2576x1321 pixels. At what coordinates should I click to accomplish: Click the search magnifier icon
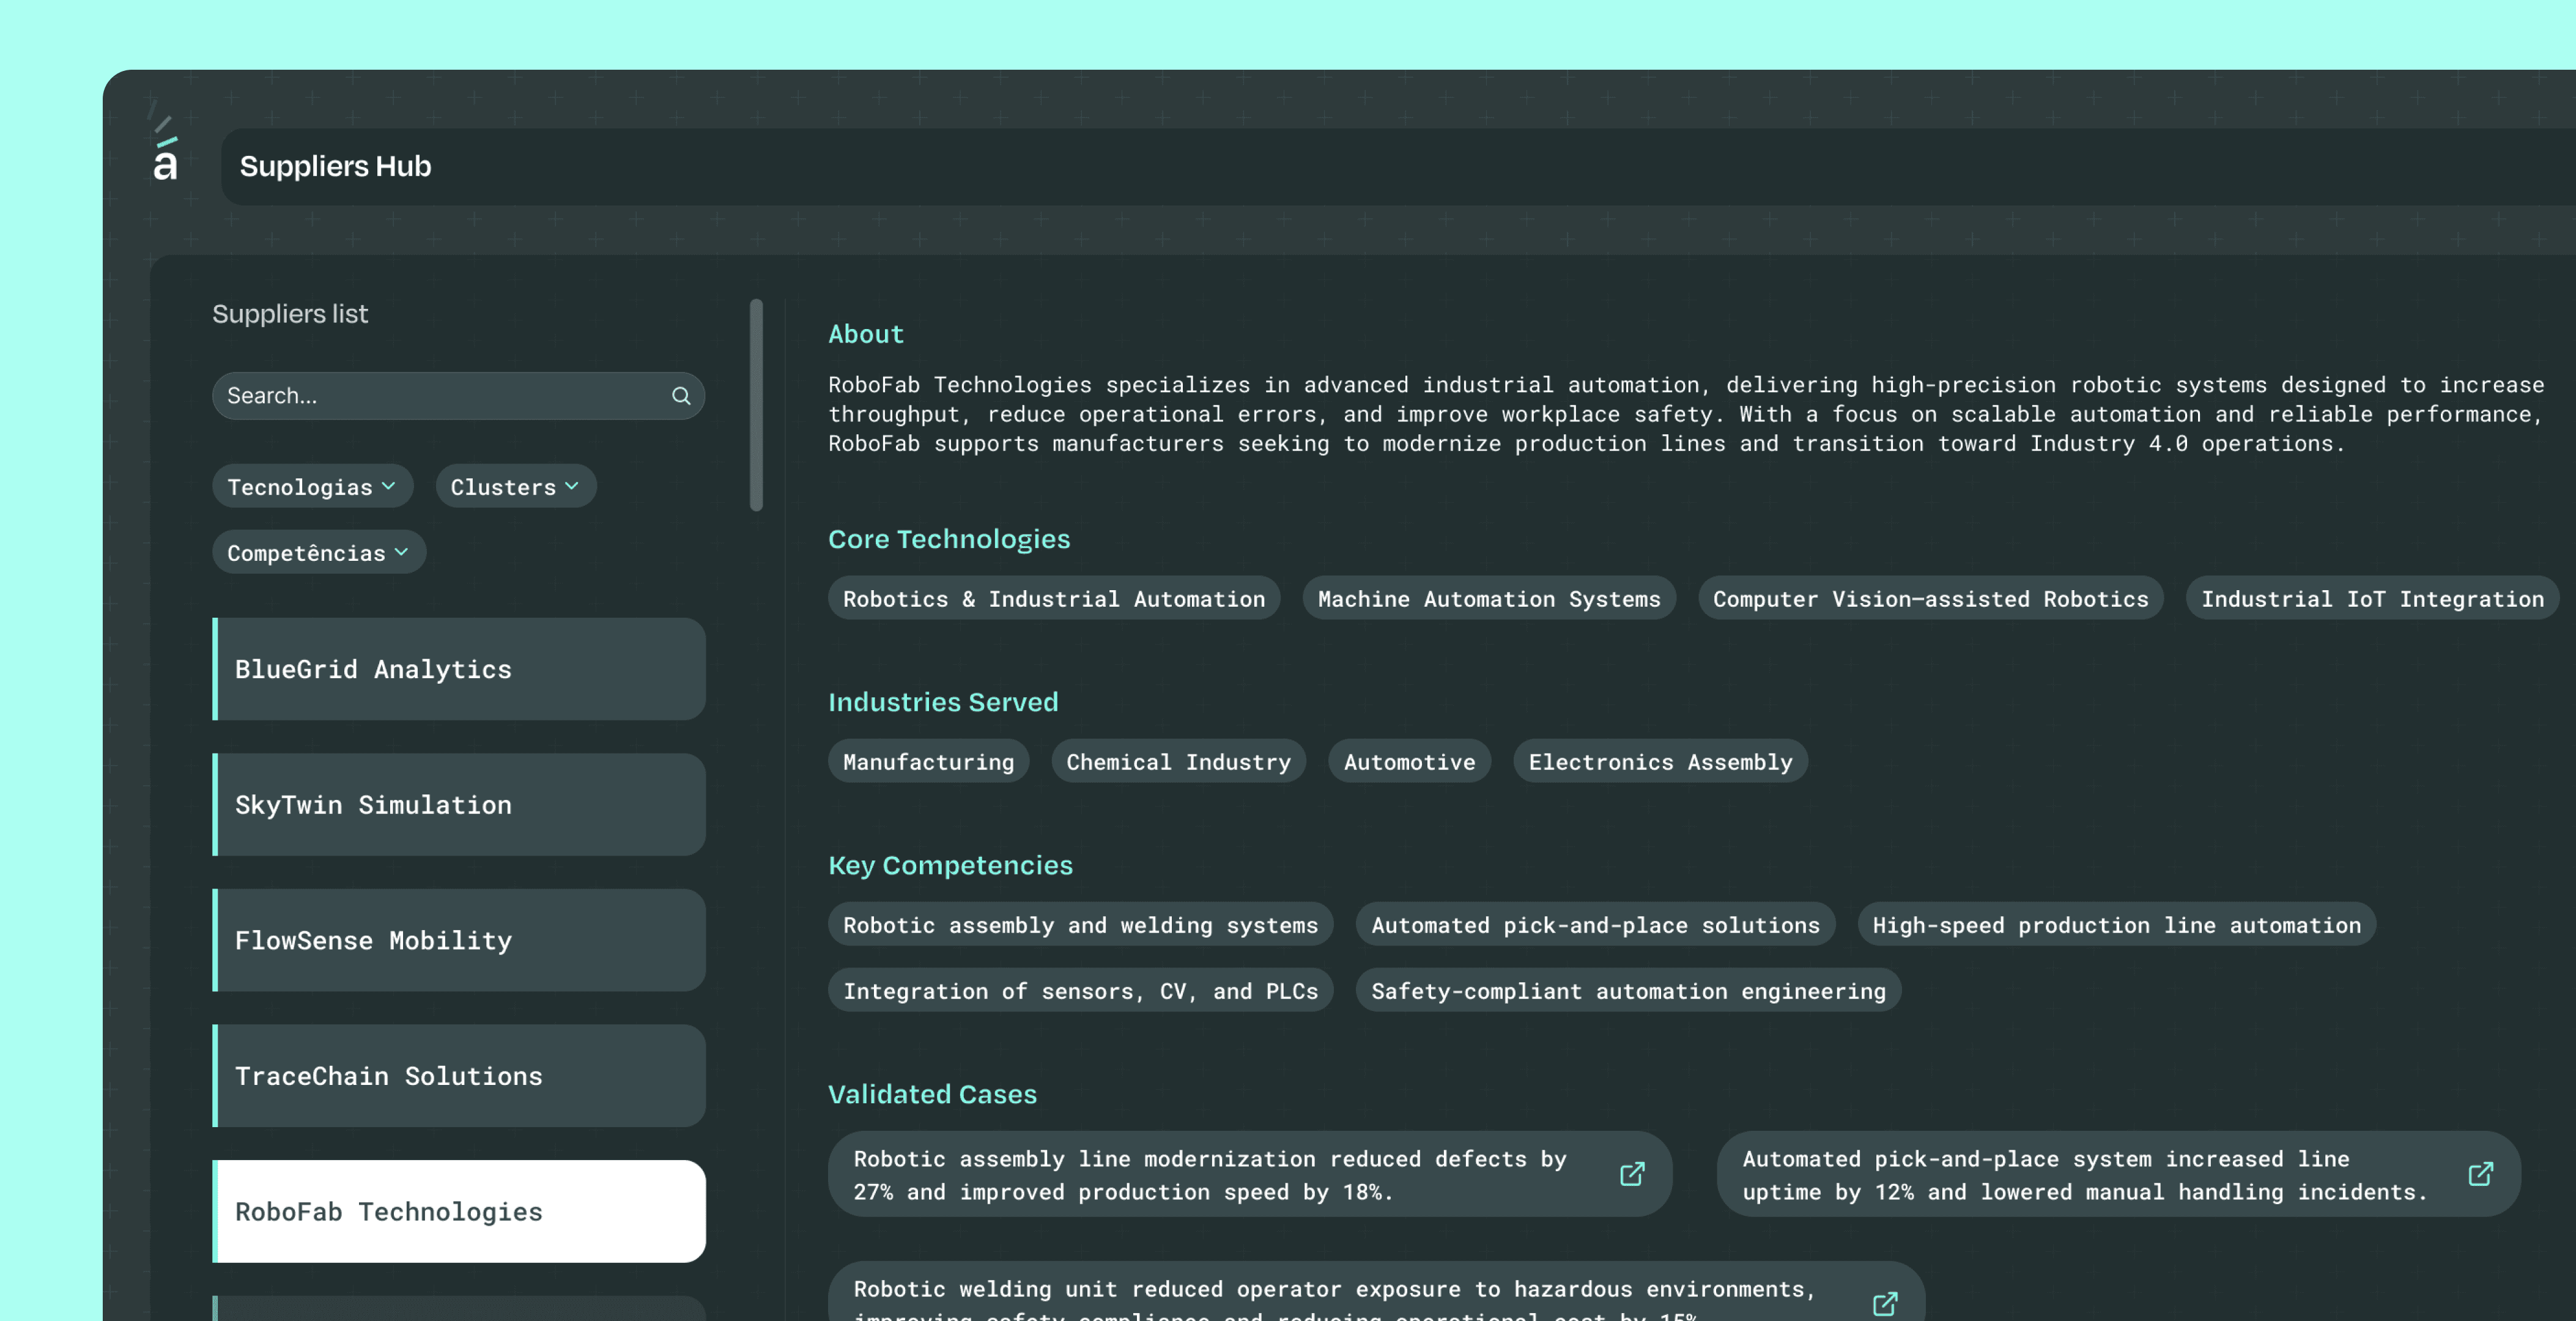tap(681, 396)
